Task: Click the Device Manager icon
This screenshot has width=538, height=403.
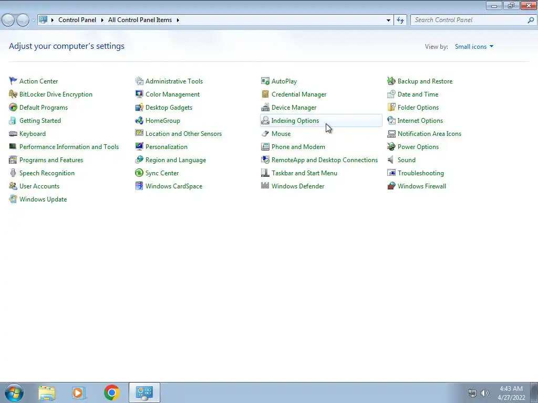Action: pyautogui.click(x=265, y=107)
